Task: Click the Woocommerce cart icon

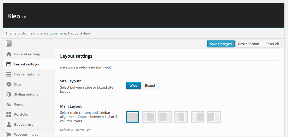Action: click(x=9, y=134)
